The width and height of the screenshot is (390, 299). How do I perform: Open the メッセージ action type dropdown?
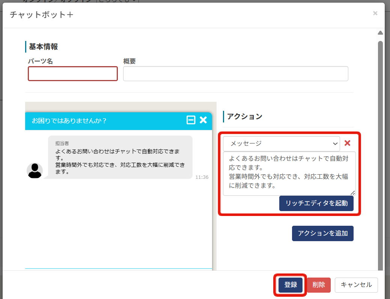click(281, 143)
